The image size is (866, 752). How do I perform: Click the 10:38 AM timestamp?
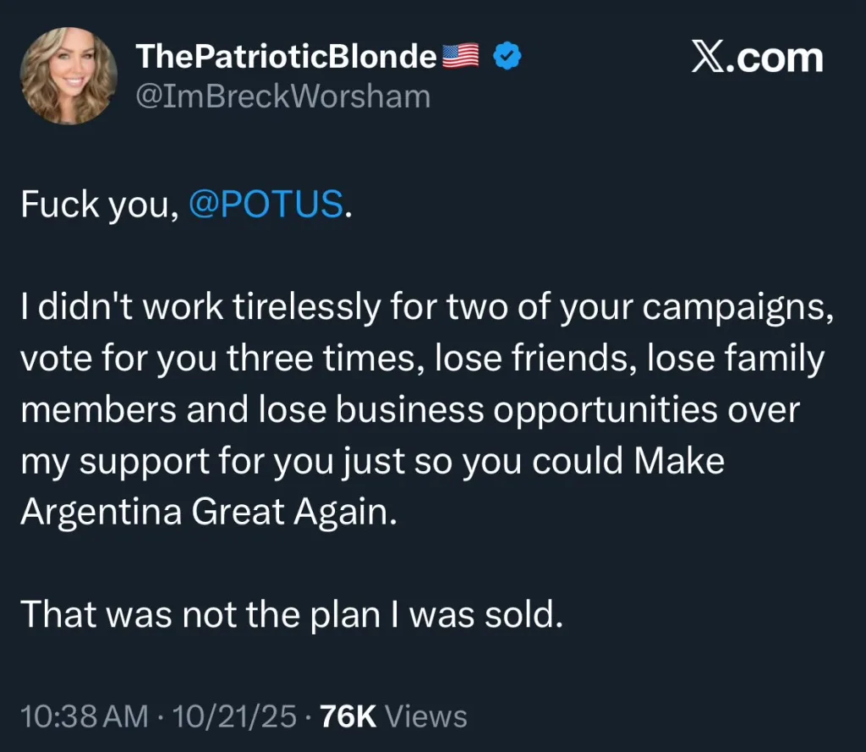coord(84,716)
